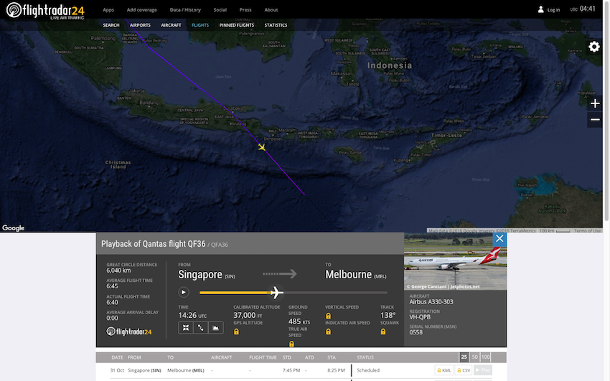Click the Christmas Island map label

click(x=118, y=164)
